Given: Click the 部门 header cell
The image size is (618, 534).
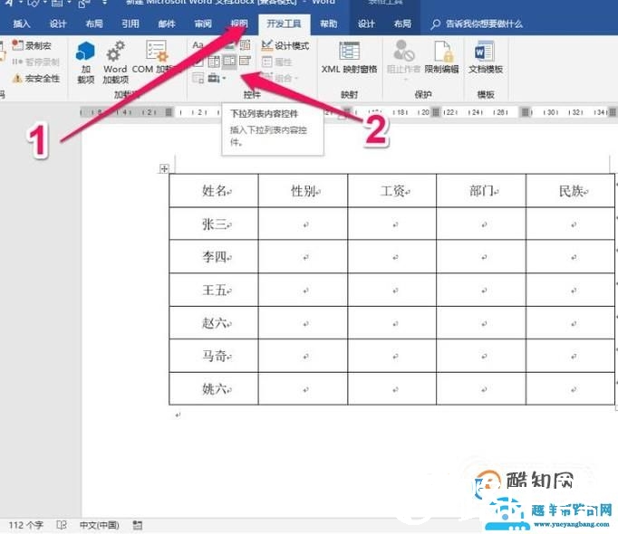Looking at the screenshot, I should point(481,191).
